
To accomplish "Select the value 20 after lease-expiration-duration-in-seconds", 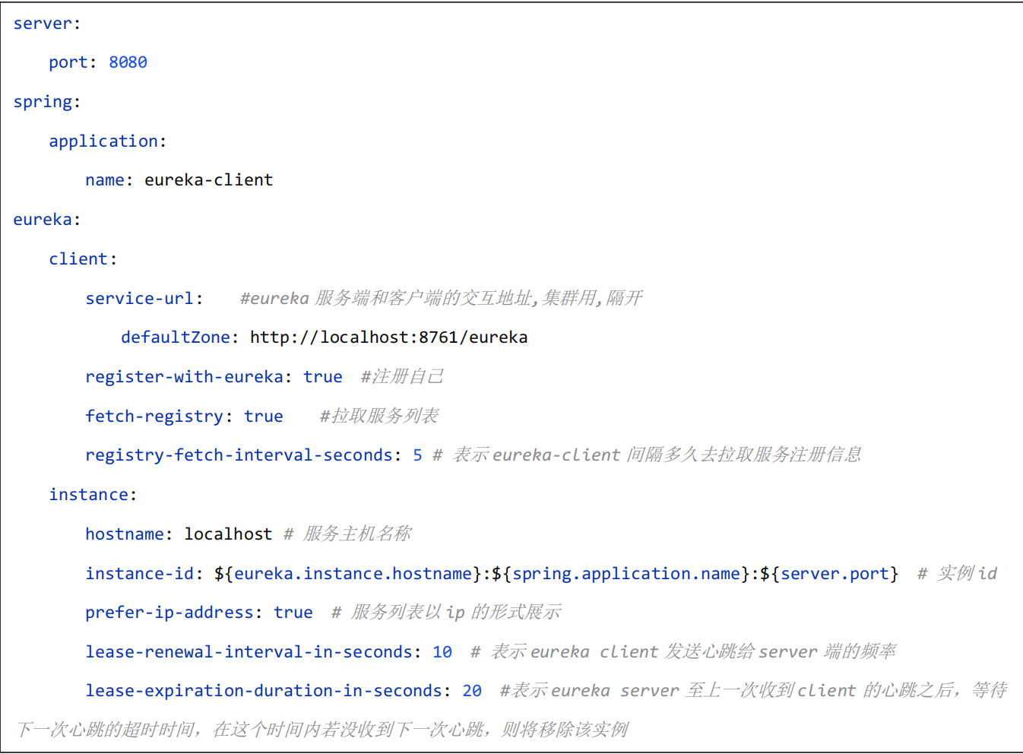I will 472,691.
